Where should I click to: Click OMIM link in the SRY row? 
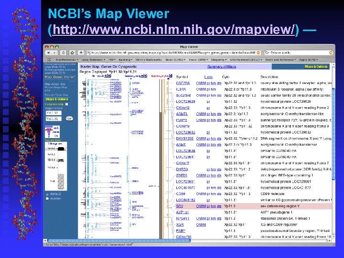pyautogui.click(x=201, y=206)
